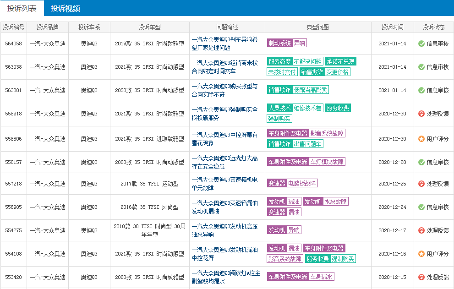Click red feedback status icon for complaint 557218
Viewport: 454px width, 289px height.
click(x=421, y=184)
